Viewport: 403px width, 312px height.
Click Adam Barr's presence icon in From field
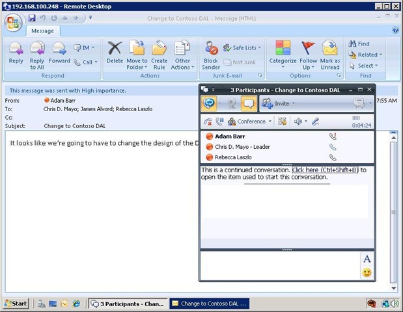[47, 100]
